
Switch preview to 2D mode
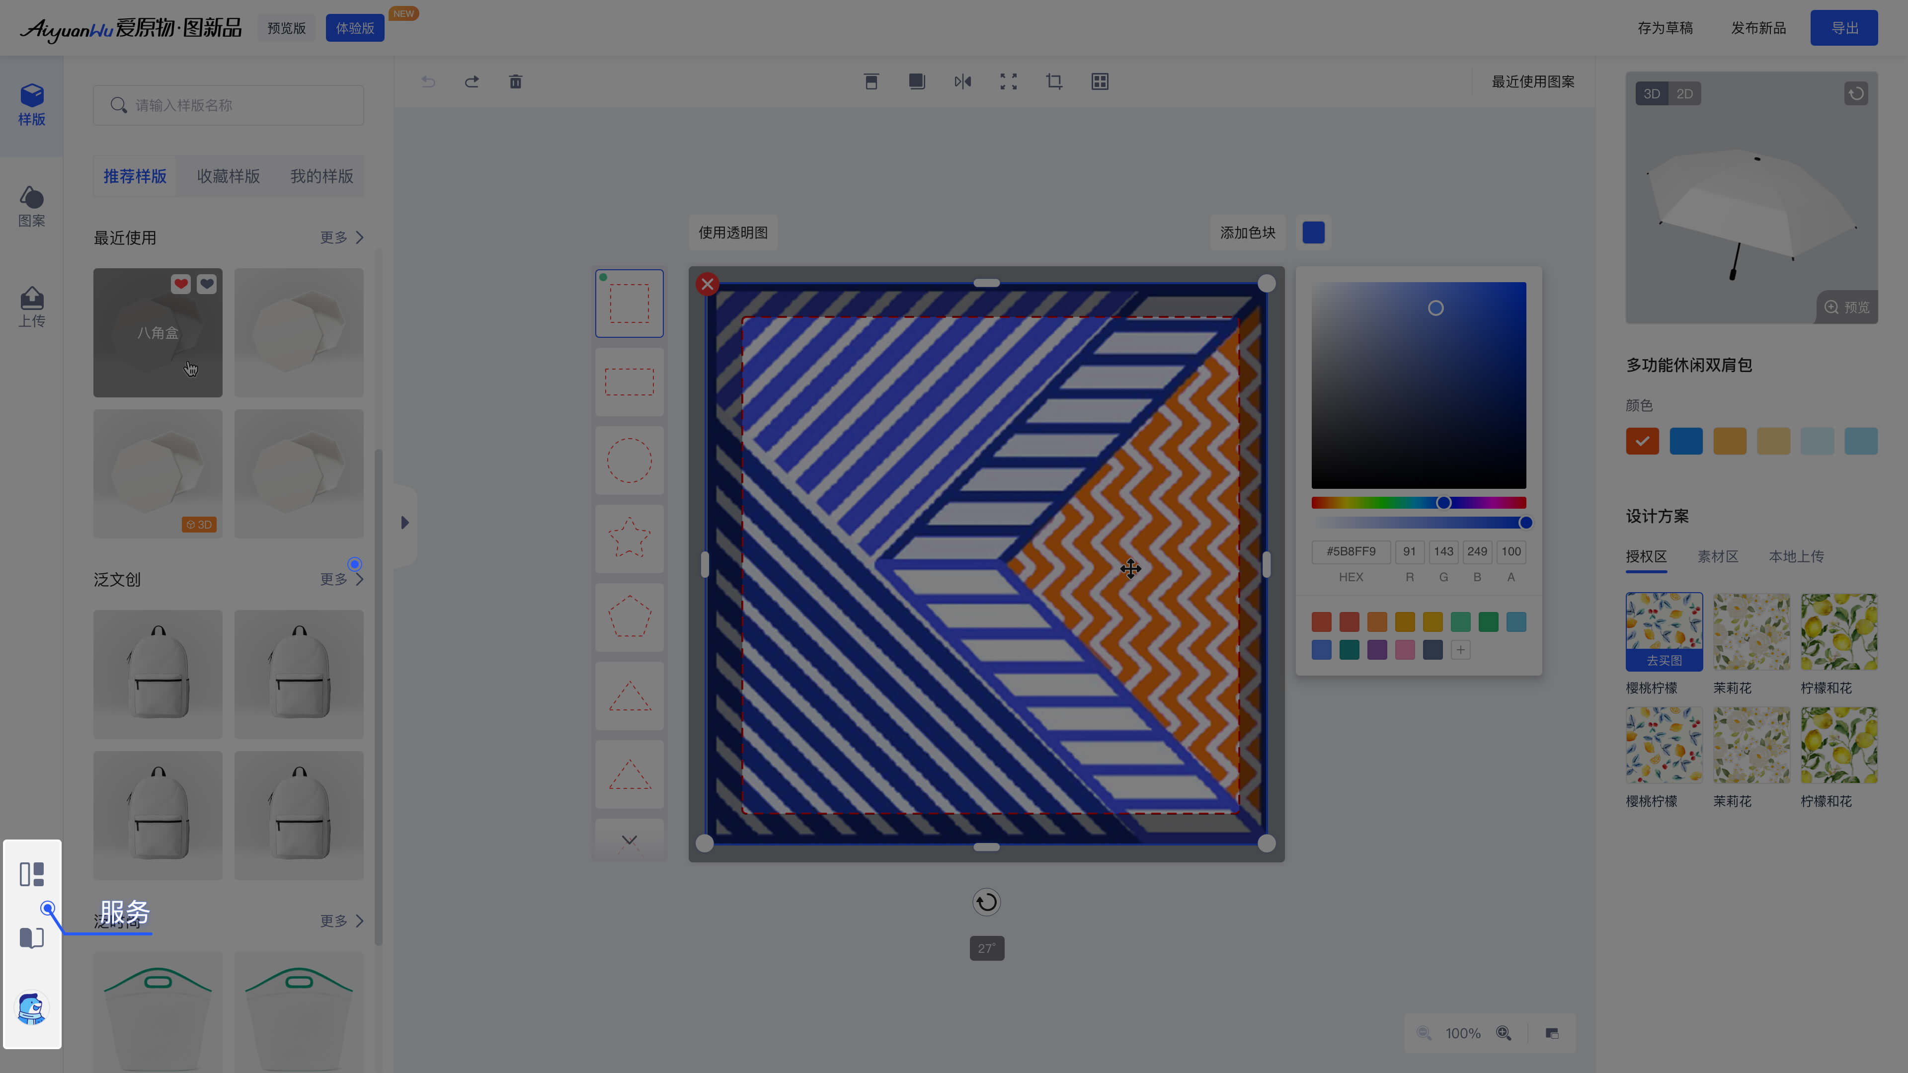pyautogui.click(x=1684, y=94)
